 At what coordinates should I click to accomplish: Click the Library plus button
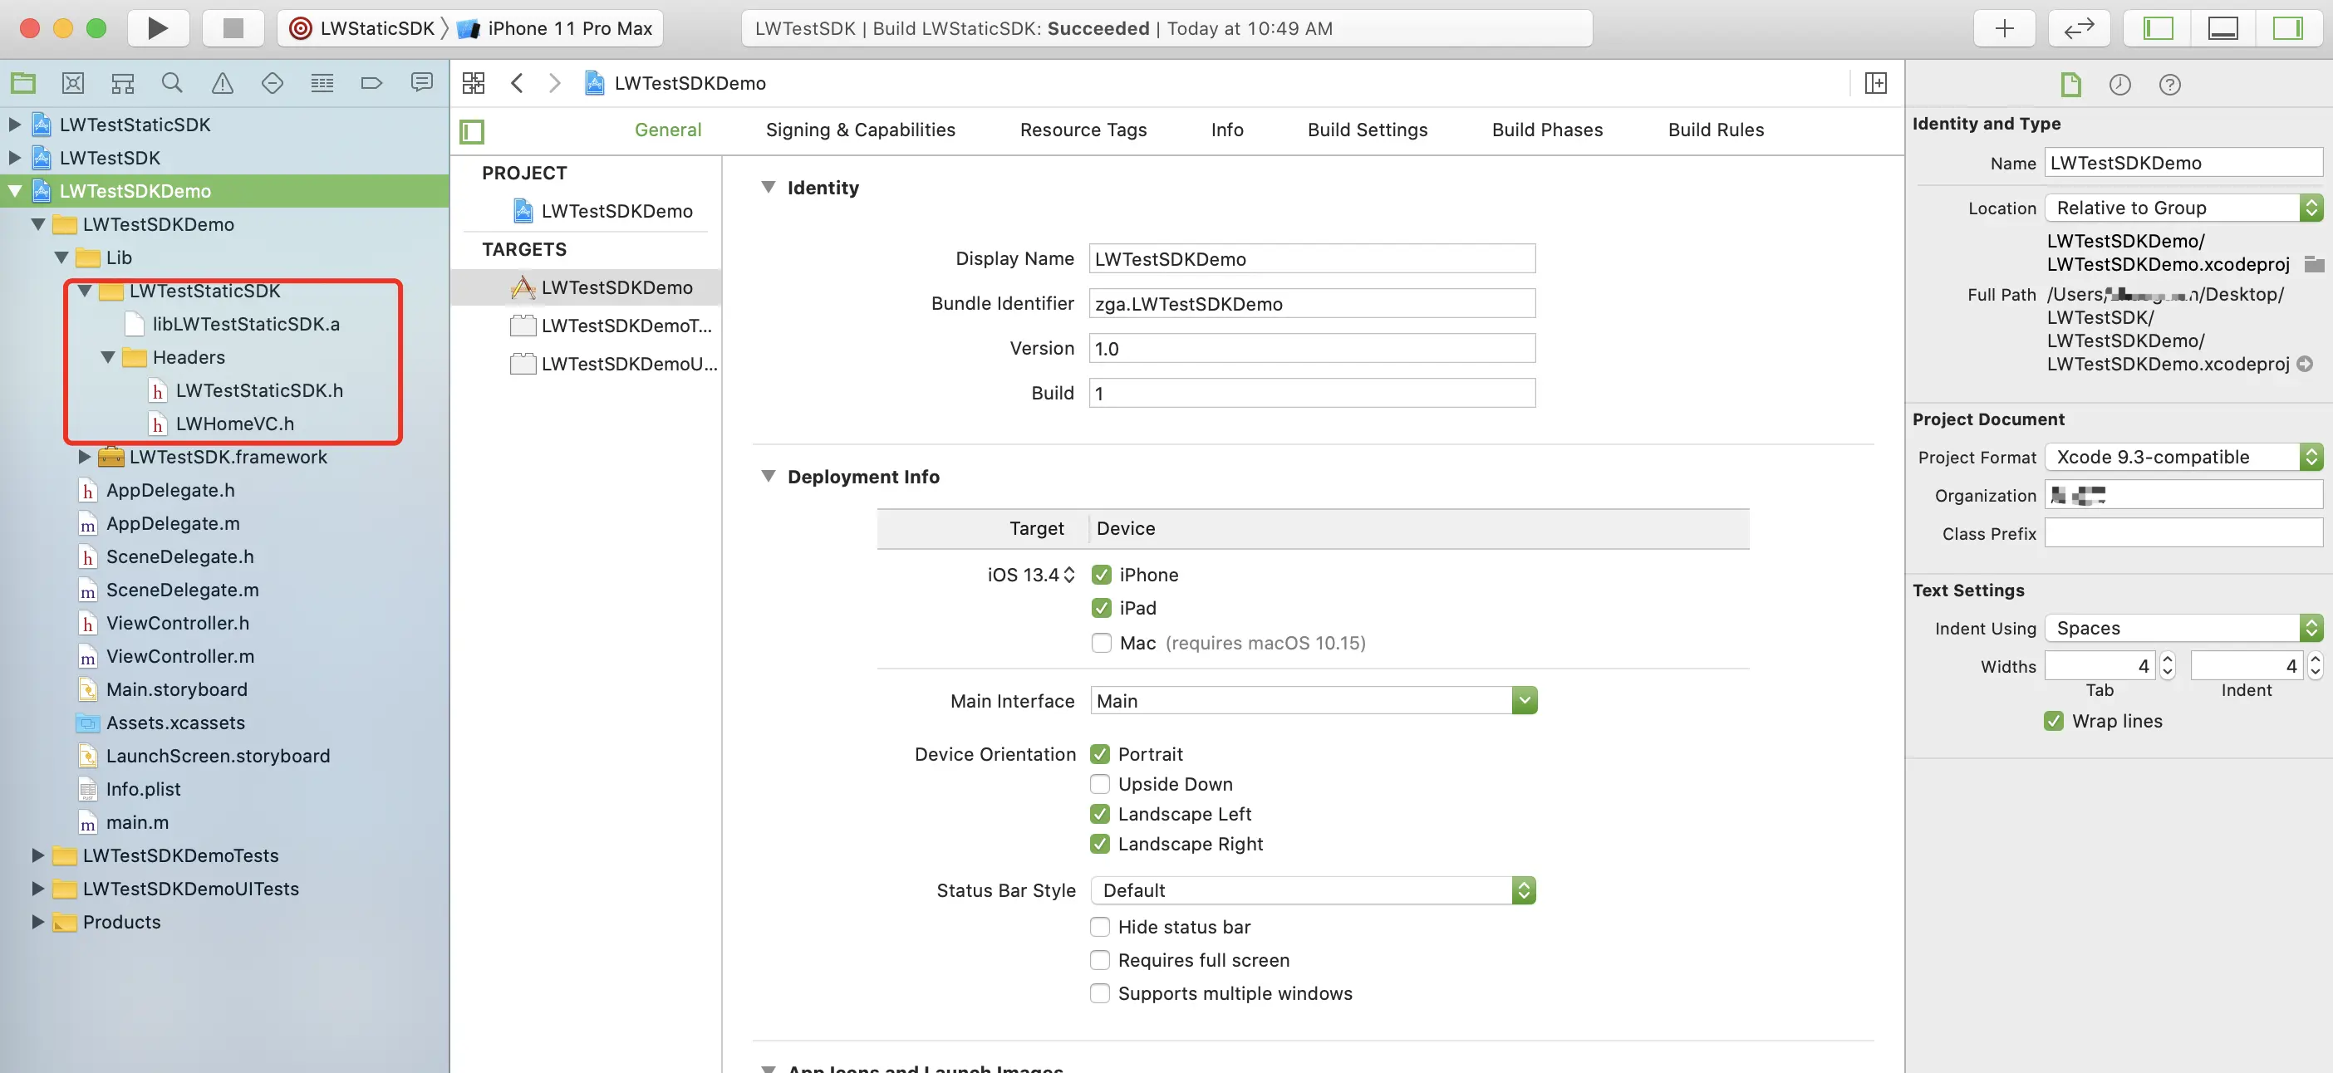[2004, 28]
